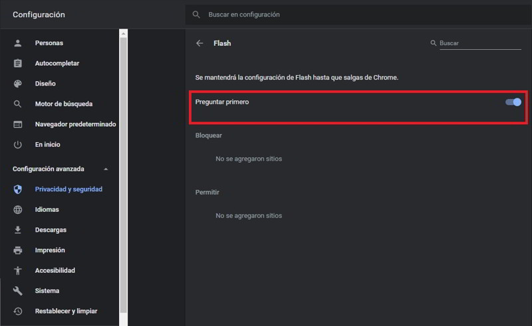Screen dimensions: 532x326
Task: Click the sidebar scrollbar up arrow
Action: 123,33
